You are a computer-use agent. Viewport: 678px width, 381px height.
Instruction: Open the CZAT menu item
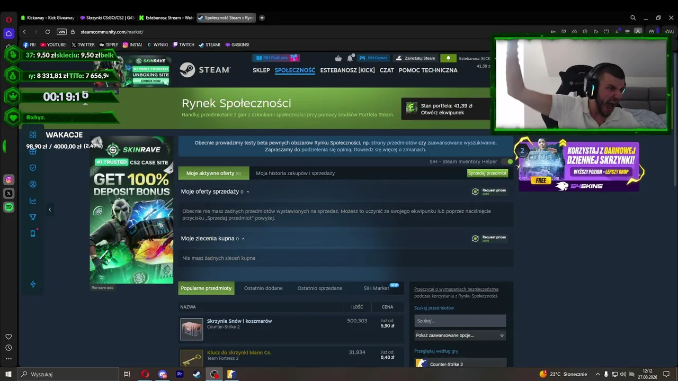click(387, 70)
